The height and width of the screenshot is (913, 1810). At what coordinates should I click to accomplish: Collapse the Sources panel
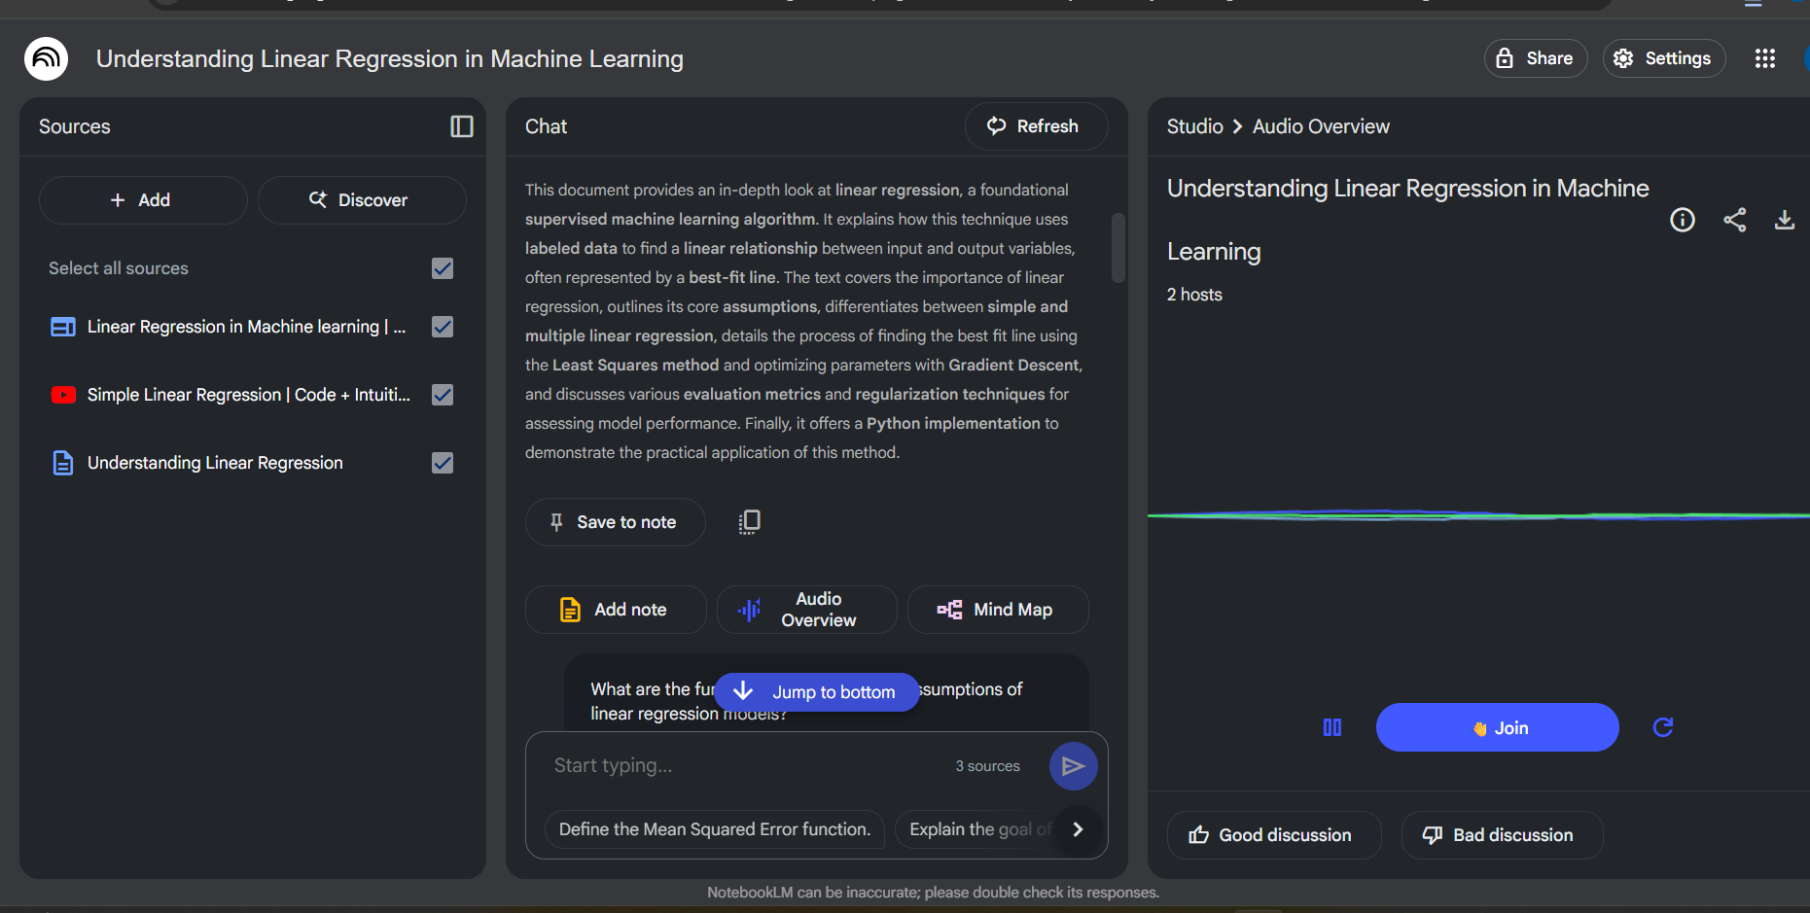[x=461, y=126]
